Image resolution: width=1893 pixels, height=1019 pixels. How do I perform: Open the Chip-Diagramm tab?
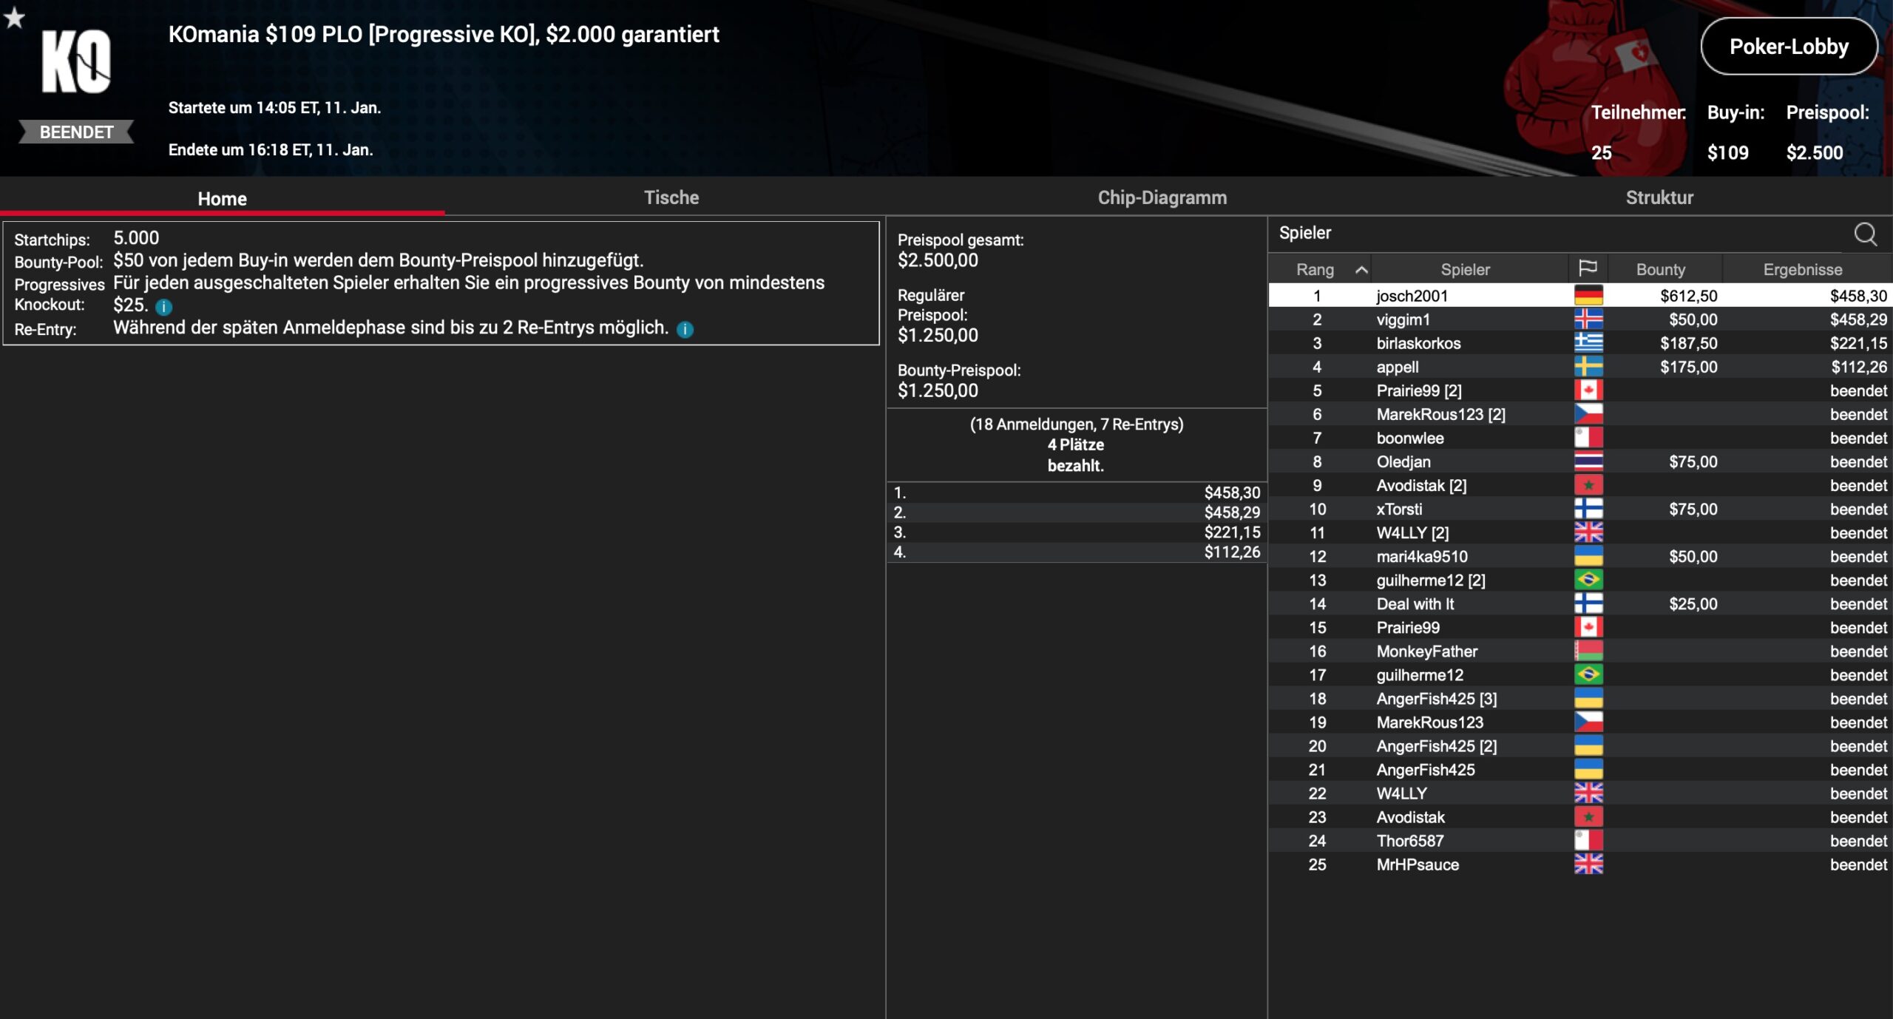[1162, 197]
